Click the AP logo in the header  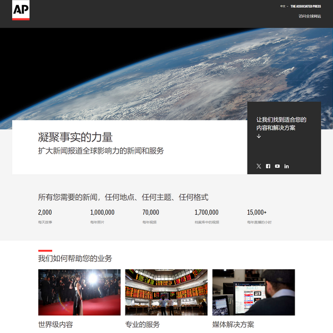click(21, 11)
